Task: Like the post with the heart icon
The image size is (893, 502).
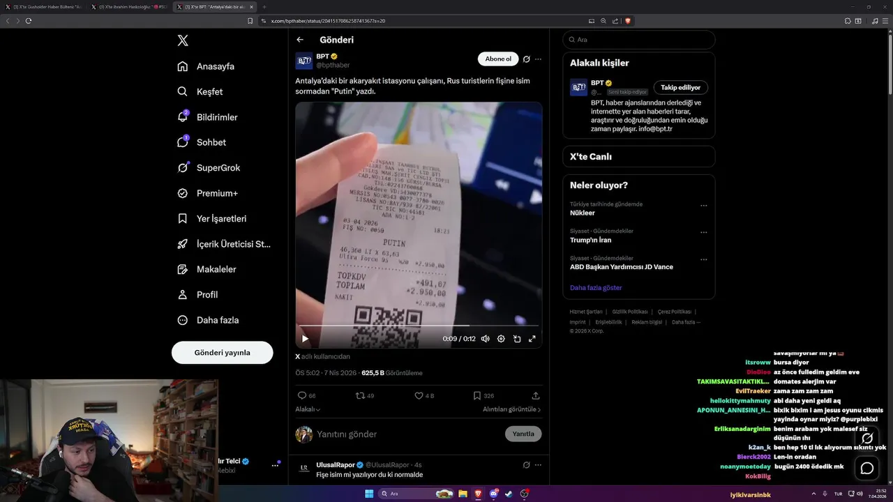Action: [x=419, y=395]
